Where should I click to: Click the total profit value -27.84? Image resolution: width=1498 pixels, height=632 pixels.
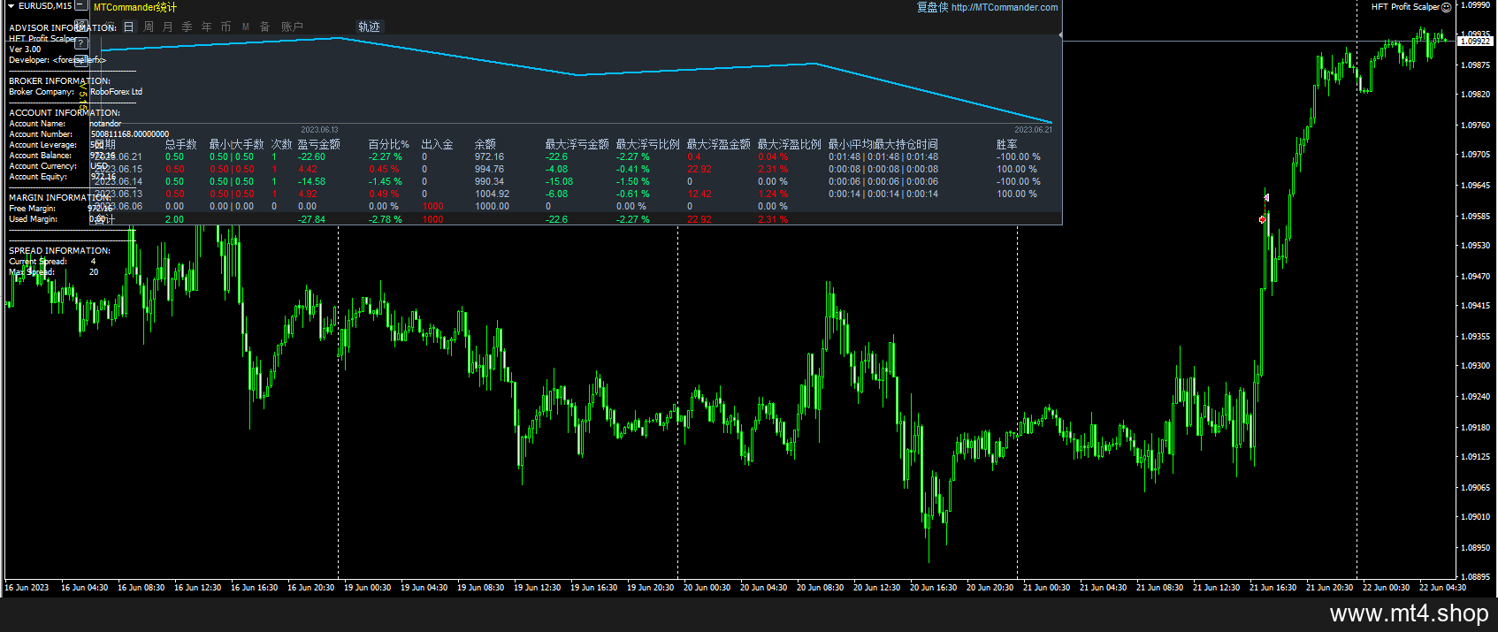(x=311, y=220)
